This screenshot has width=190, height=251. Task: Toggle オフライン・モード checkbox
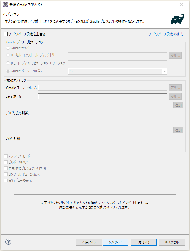point(5,156)
